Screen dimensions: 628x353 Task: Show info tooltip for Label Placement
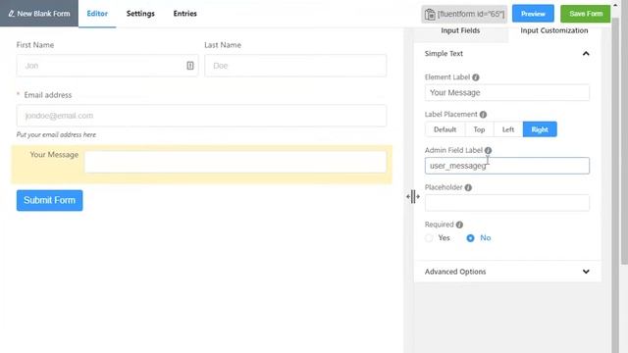point(483,115)
